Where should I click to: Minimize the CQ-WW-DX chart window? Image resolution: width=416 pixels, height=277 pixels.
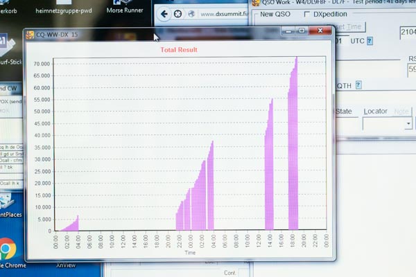point(288,31)
